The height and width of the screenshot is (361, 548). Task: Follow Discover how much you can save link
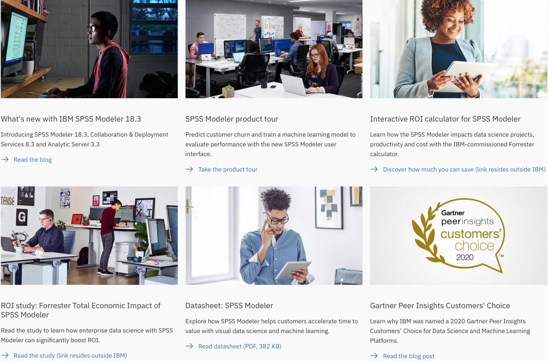[x=464, y=169]
